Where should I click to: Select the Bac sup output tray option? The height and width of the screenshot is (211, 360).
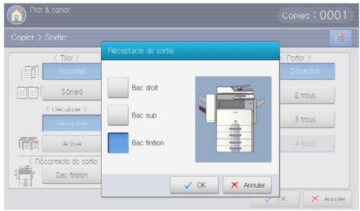(118, 115)
